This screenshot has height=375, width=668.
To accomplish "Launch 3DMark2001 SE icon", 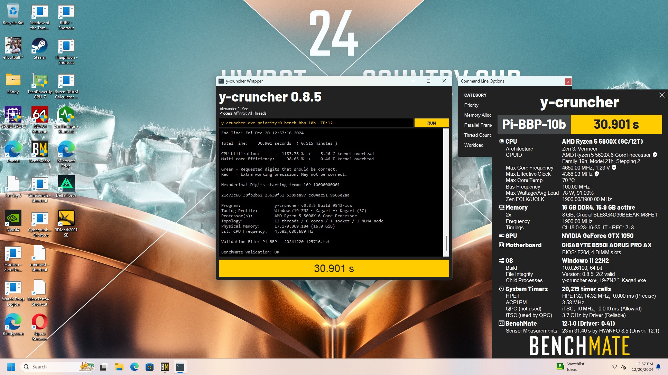I will pos(66,224).
